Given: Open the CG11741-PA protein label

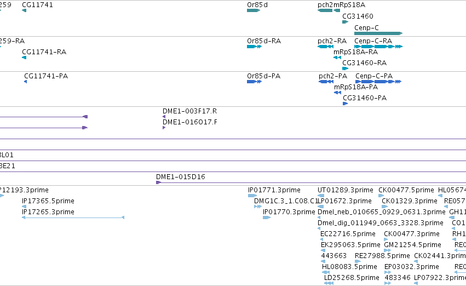Looking at the screenshot, I should [46, 76].
